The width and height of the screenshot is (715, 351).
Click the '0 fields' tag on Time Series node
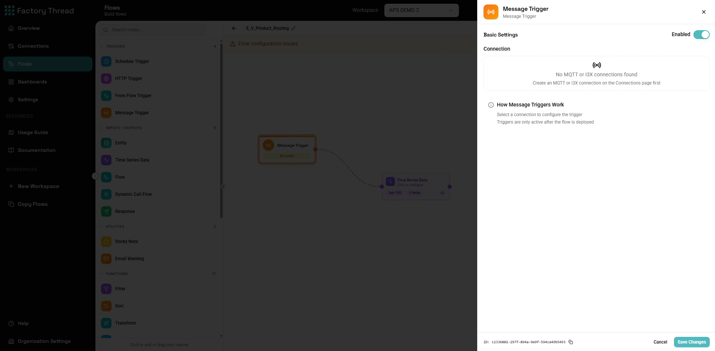tap(415, 193)
